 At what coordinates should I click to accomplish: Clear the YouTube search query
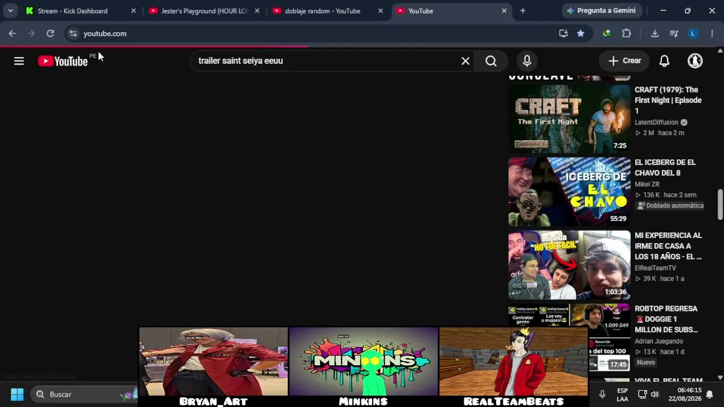pos(466,61)
